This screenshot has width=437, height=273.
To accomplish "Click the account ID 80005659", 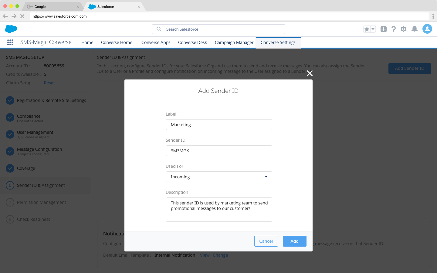I will pyautogui.click(x=54, y=66).
